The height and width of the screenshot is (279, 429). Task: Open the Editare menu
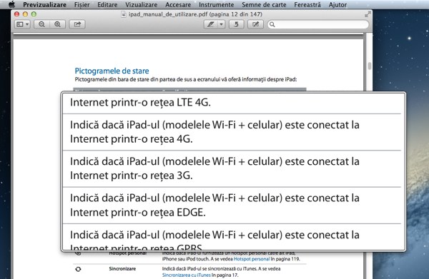(x=107, y=5)
